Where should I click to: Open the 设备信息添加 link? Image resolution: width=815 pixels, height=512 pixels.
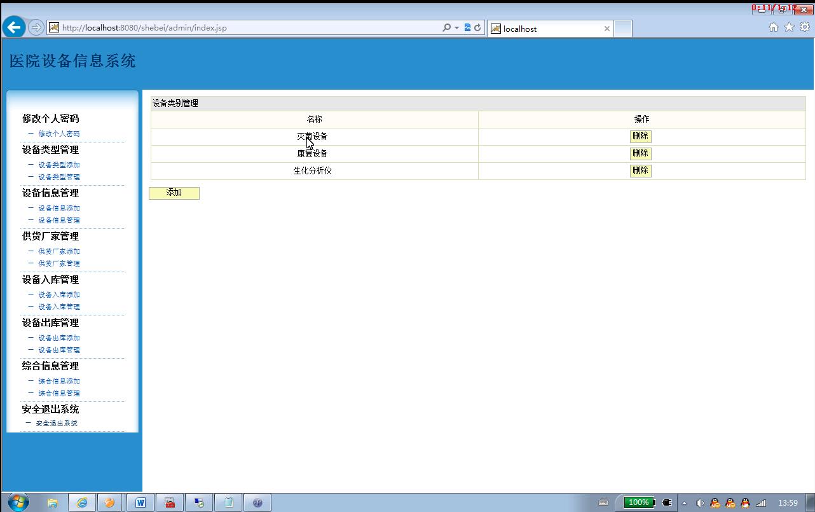tap(59, 208)
